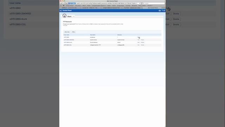Stop loading with the address bar X
Image resolution: width=225 pixels, height=127 pixels.
click(140, 3)
